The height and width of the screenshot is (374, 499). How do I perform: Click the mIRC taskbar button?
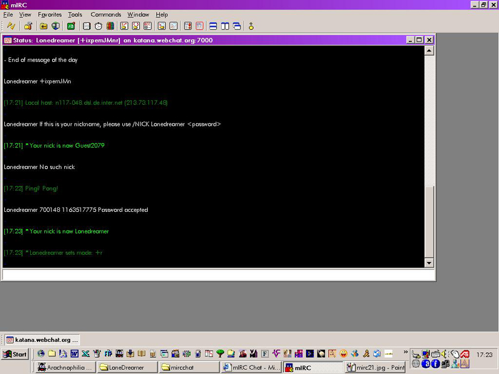click(x=314, y=367)
